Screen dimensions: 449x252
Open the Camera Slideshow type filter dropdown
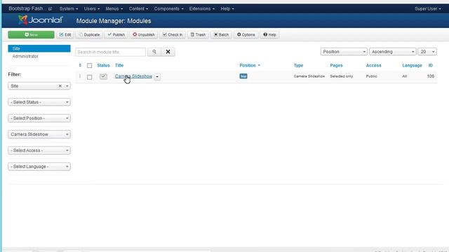(39, 134)
